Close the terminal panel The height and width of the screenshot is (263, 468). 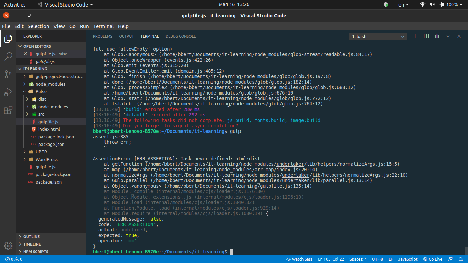tap(459, 36)
